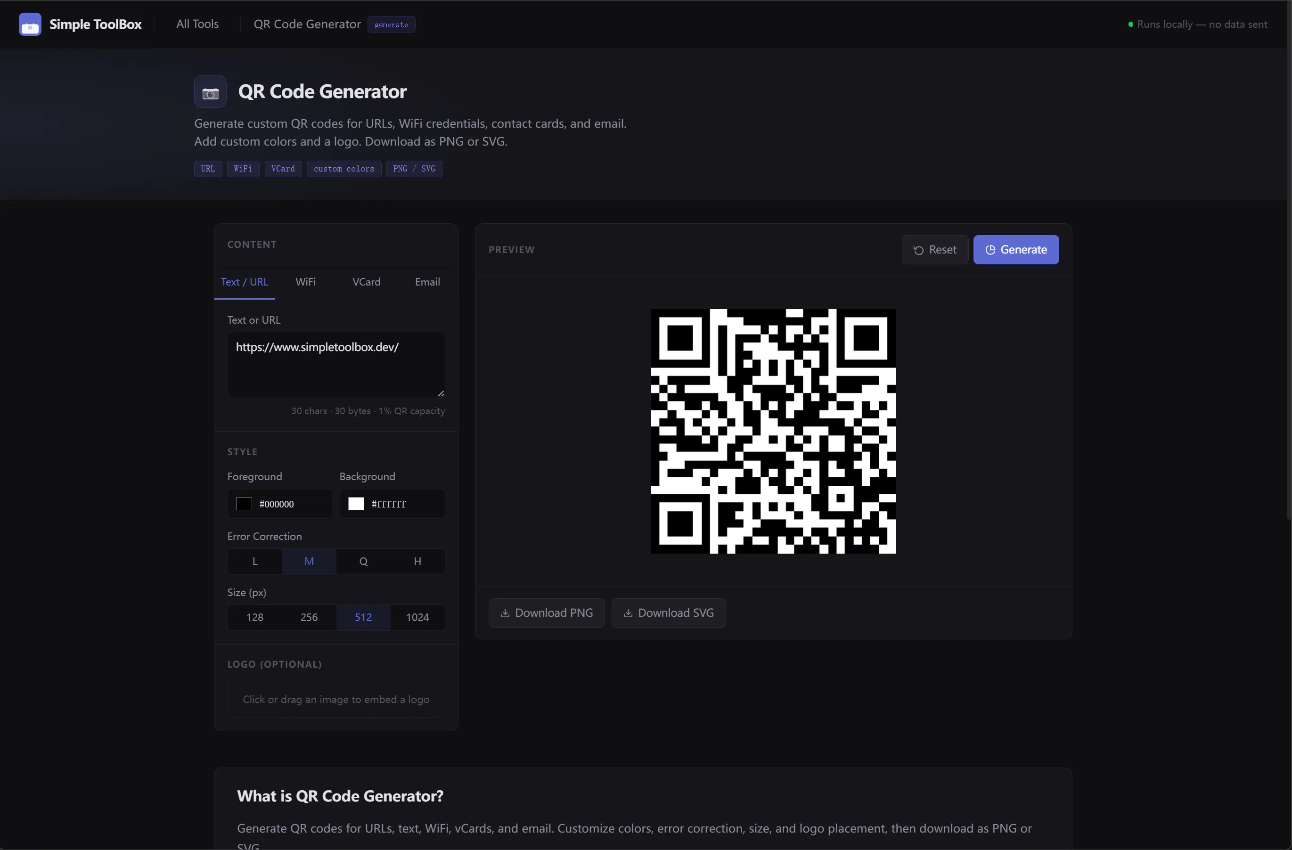Select error correction level H
The height and width of the screenshot is (850, 1292).
(x=417, y=561)
